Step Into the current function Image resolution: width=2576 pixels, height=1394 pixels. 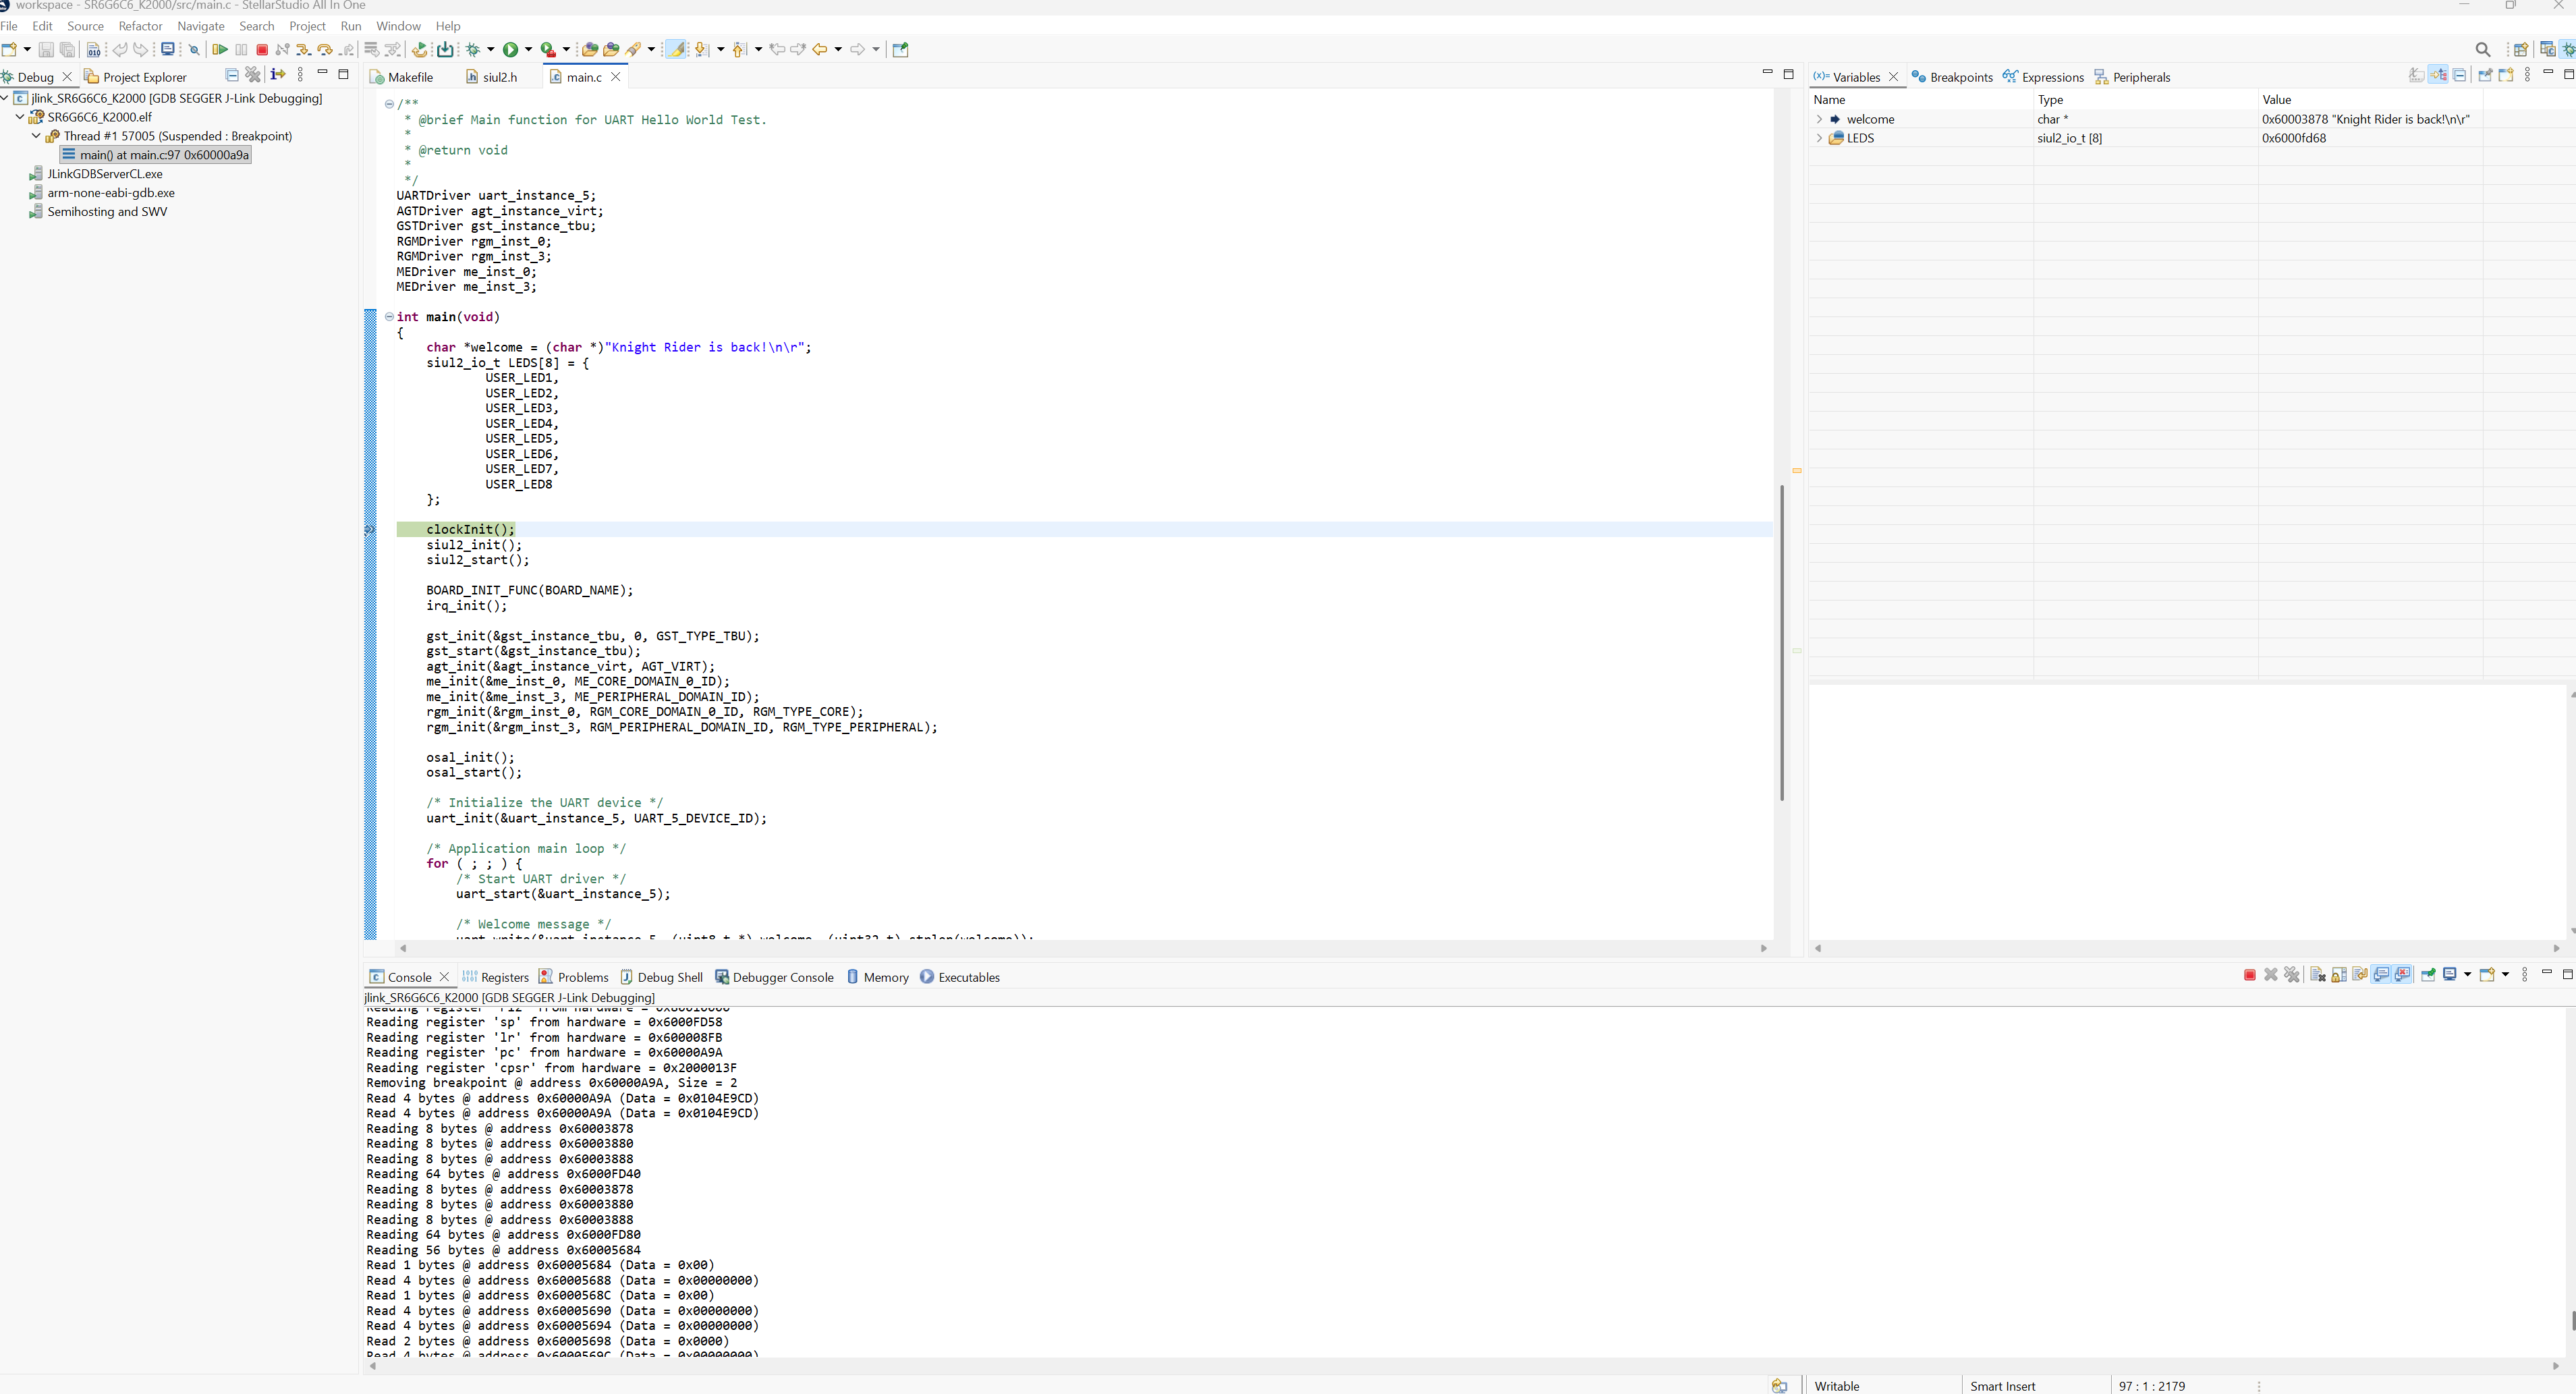(303, 49)
